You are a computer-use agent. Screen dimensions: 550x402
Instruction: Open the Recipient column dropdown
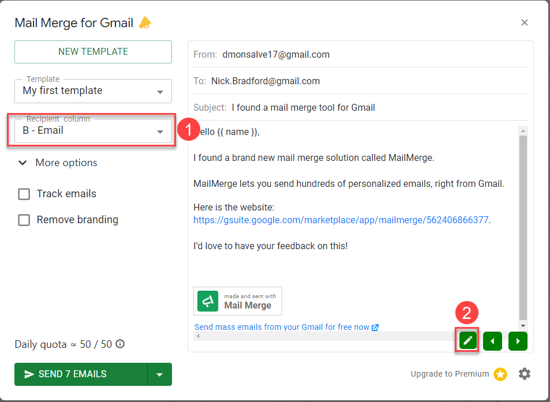93,131
